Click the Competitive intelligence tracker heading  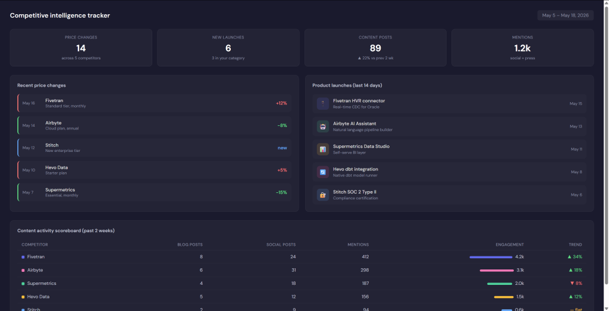click(60, 15)
